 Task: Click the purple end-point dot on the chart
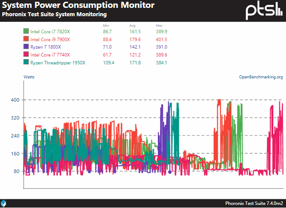pyautogui.click(x=170, y=172)
